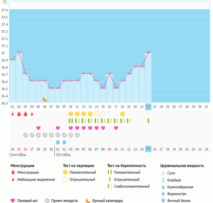This screenshot has height=203, width=213.
Task: Click the negative ovulation test circle on day 14
Action: pyautogui.click(x=97, y=114)
